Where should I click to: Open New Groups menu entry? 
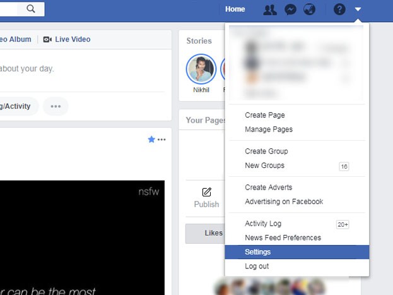point(265,166)
